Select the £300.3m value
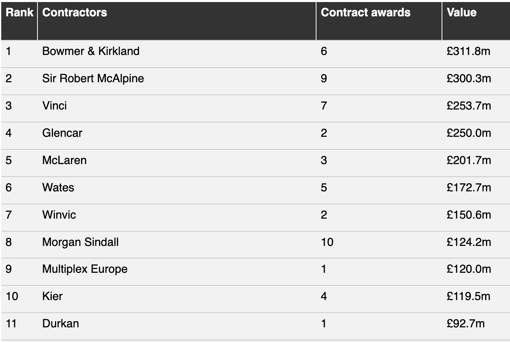 point(469,79)
